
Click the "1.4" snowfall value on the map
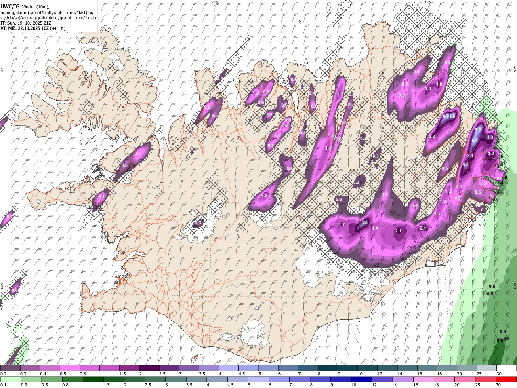pyautogui.click(x=375, y=228)
